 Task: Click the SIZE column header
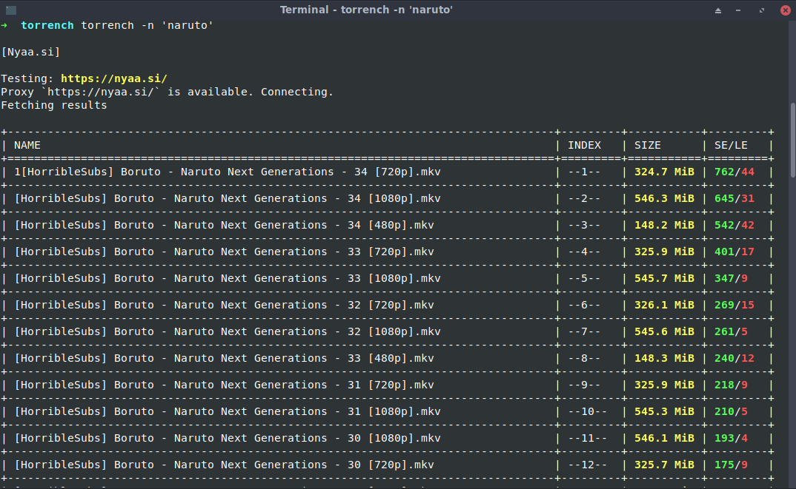(647, 145)
